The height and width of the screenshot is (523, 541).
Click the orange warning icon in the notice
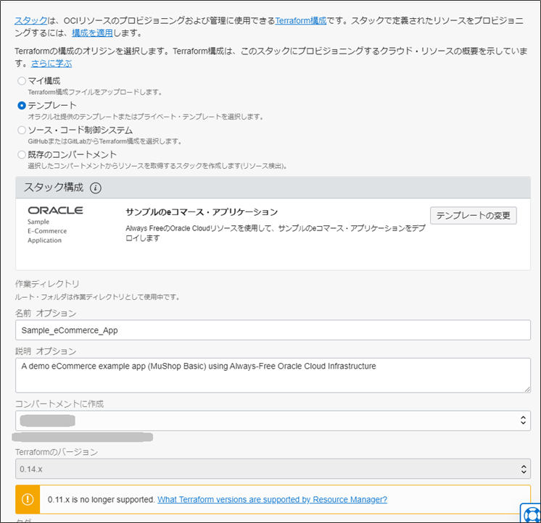(x=28, y=500)
